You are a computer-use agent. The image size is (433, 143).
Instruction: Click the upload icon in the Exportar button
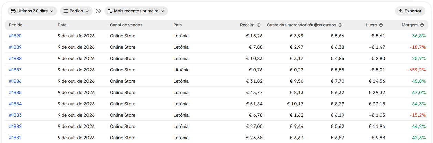[x=401, y=11]
